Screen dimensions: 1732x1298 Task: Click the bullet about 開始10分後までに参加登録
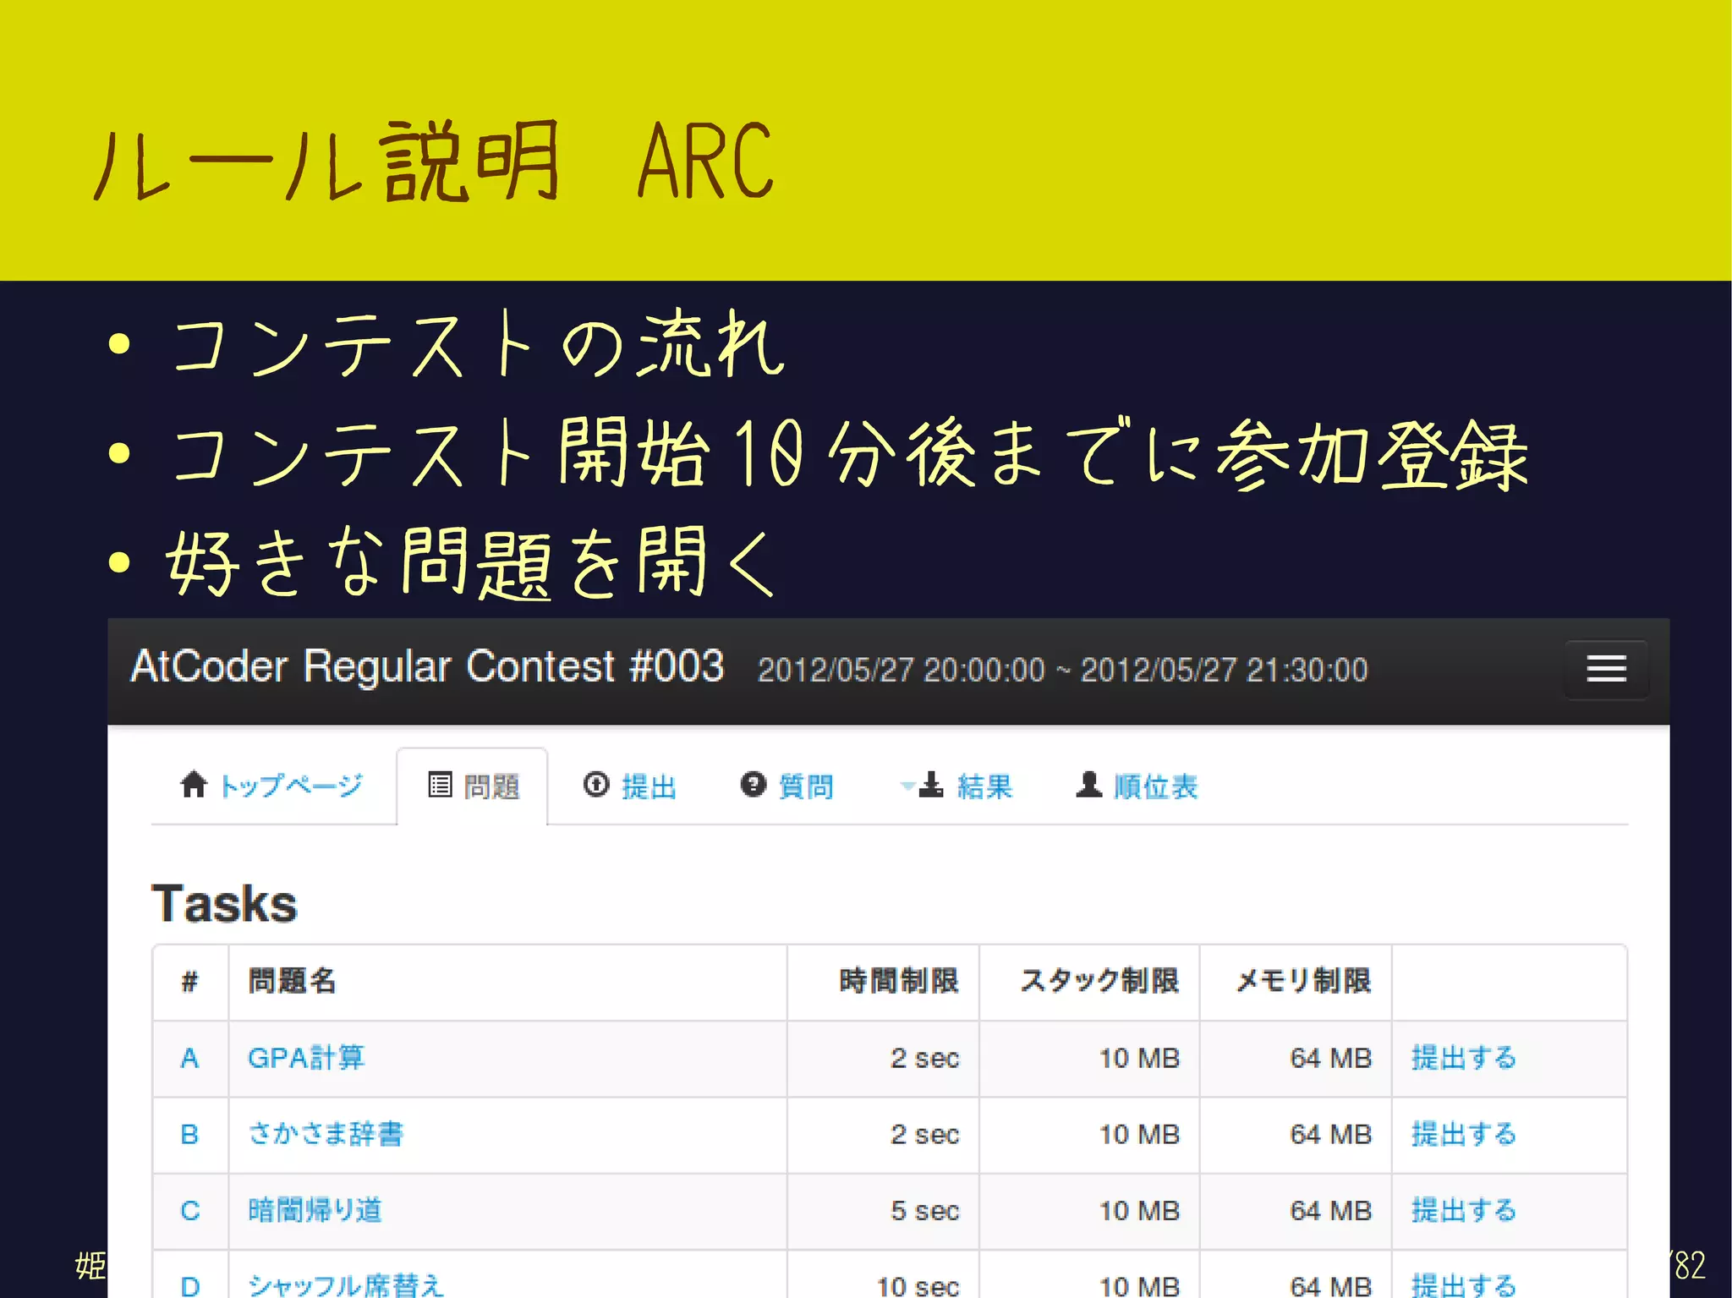click(x=850, y=453)
